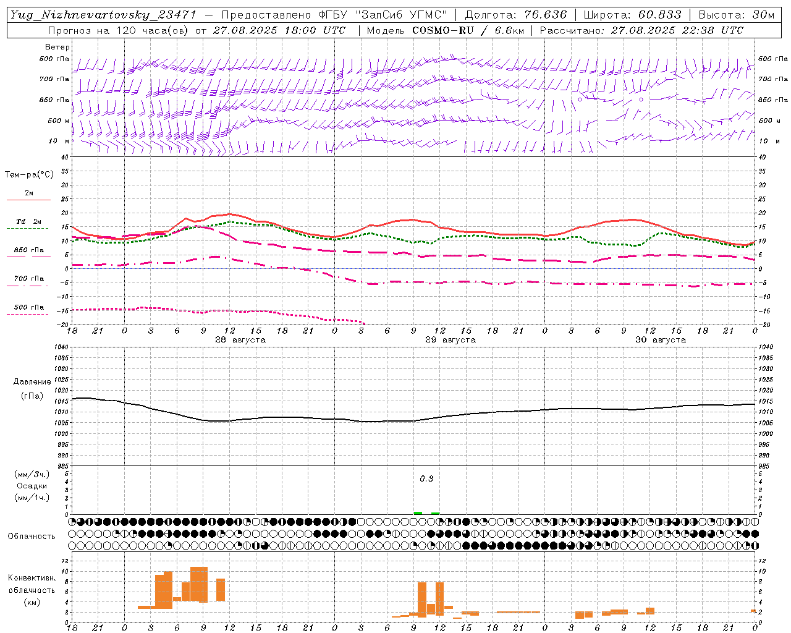
Task: Click the Ветер panel label
Action: tap(57, 47)
